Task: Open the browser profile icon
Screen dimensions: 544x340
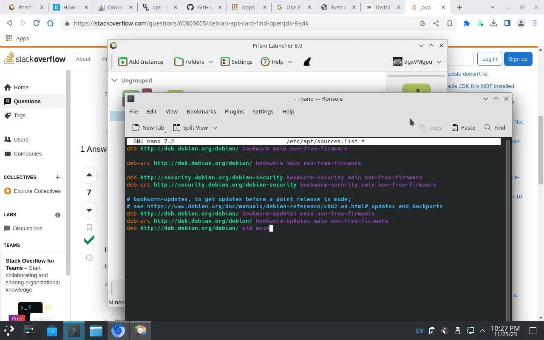Action: click(x=521, y=23)
